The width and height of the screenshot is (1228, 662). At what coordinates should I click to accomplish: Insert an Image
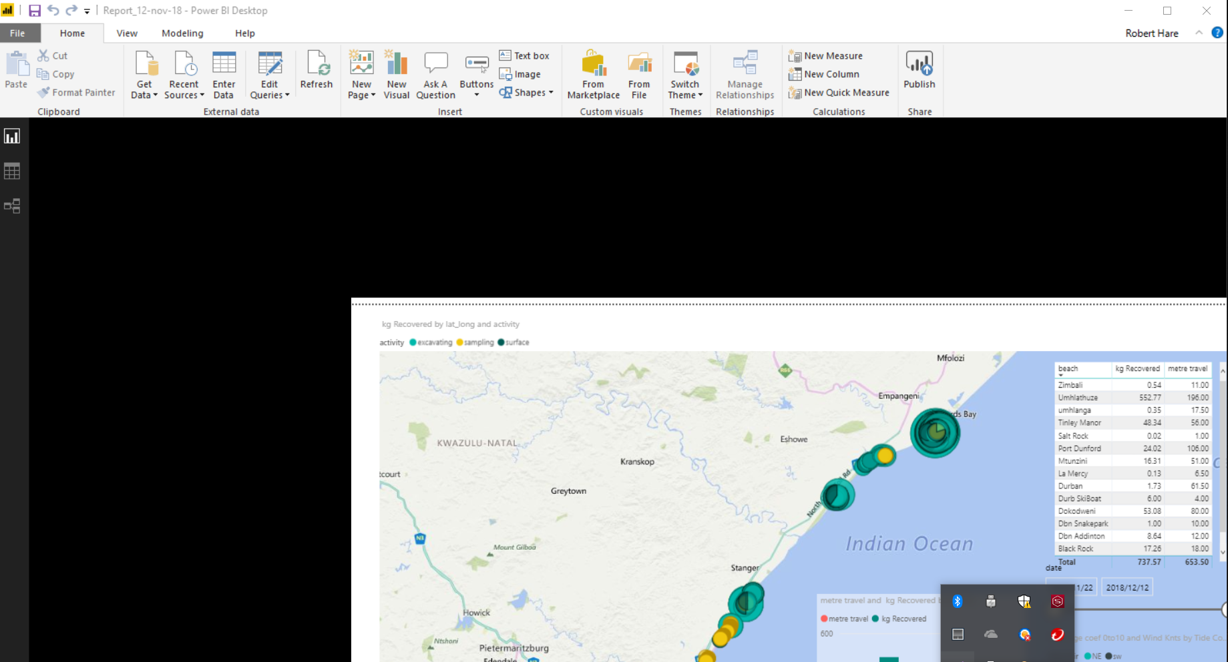pyautogui.click(x=520, y=74)
